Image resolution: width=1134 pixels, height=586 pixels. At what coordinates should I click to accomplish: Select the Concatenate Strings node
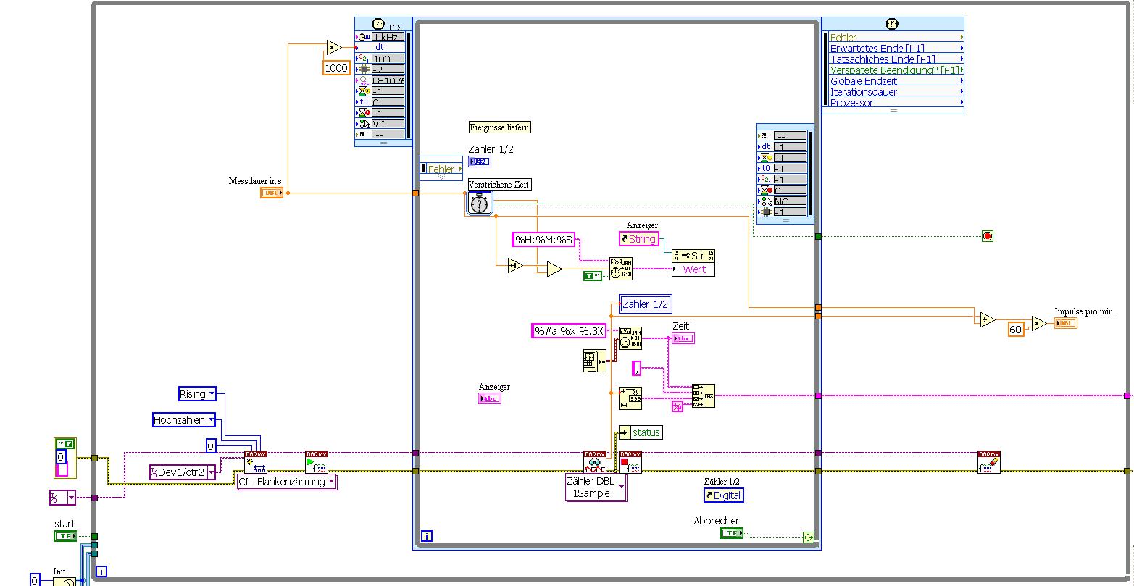(x=703, y=395)
